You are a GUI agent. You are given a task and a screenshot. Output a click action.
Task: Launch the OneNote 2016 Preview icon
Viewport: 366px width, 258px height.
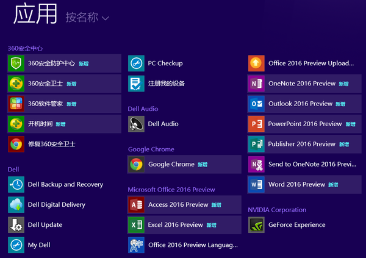coord(256,84)
